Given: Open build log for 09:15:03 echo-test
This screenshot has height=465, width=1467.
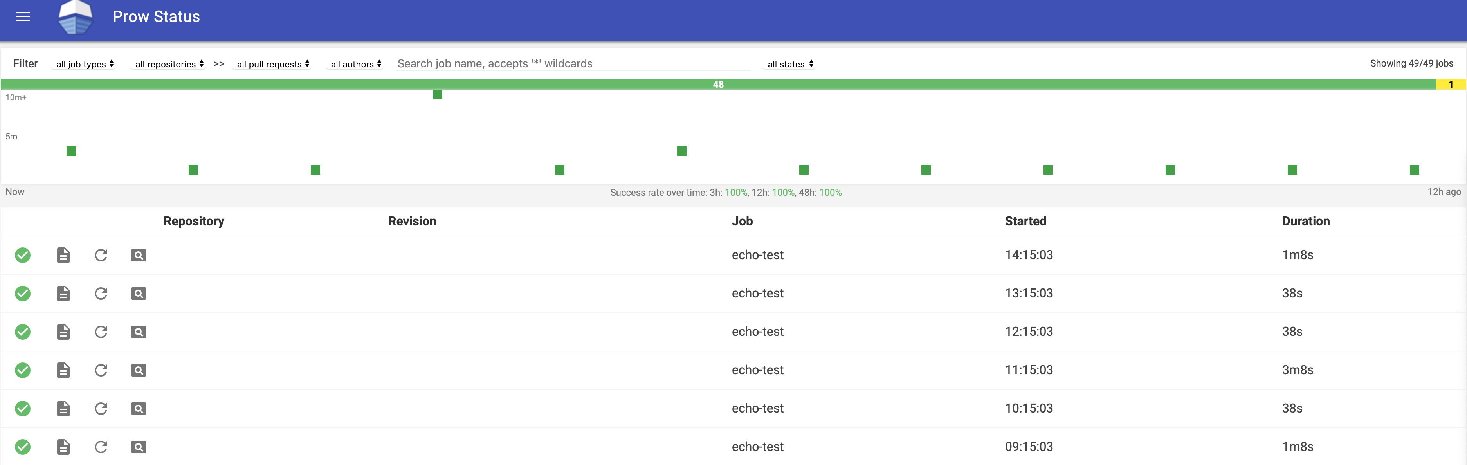Looking at the screenshot, I should click(x=63, y=447).
